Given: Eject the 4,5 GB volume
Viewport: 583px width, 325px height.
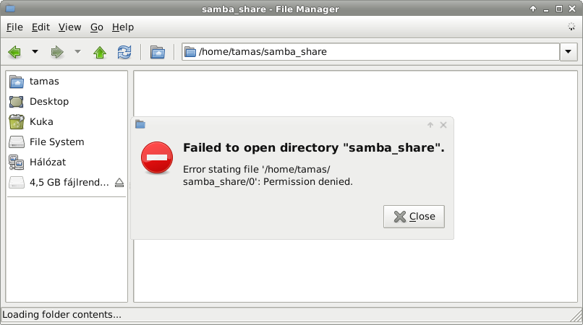Looking at the screenshot, I should pos(119,183).
